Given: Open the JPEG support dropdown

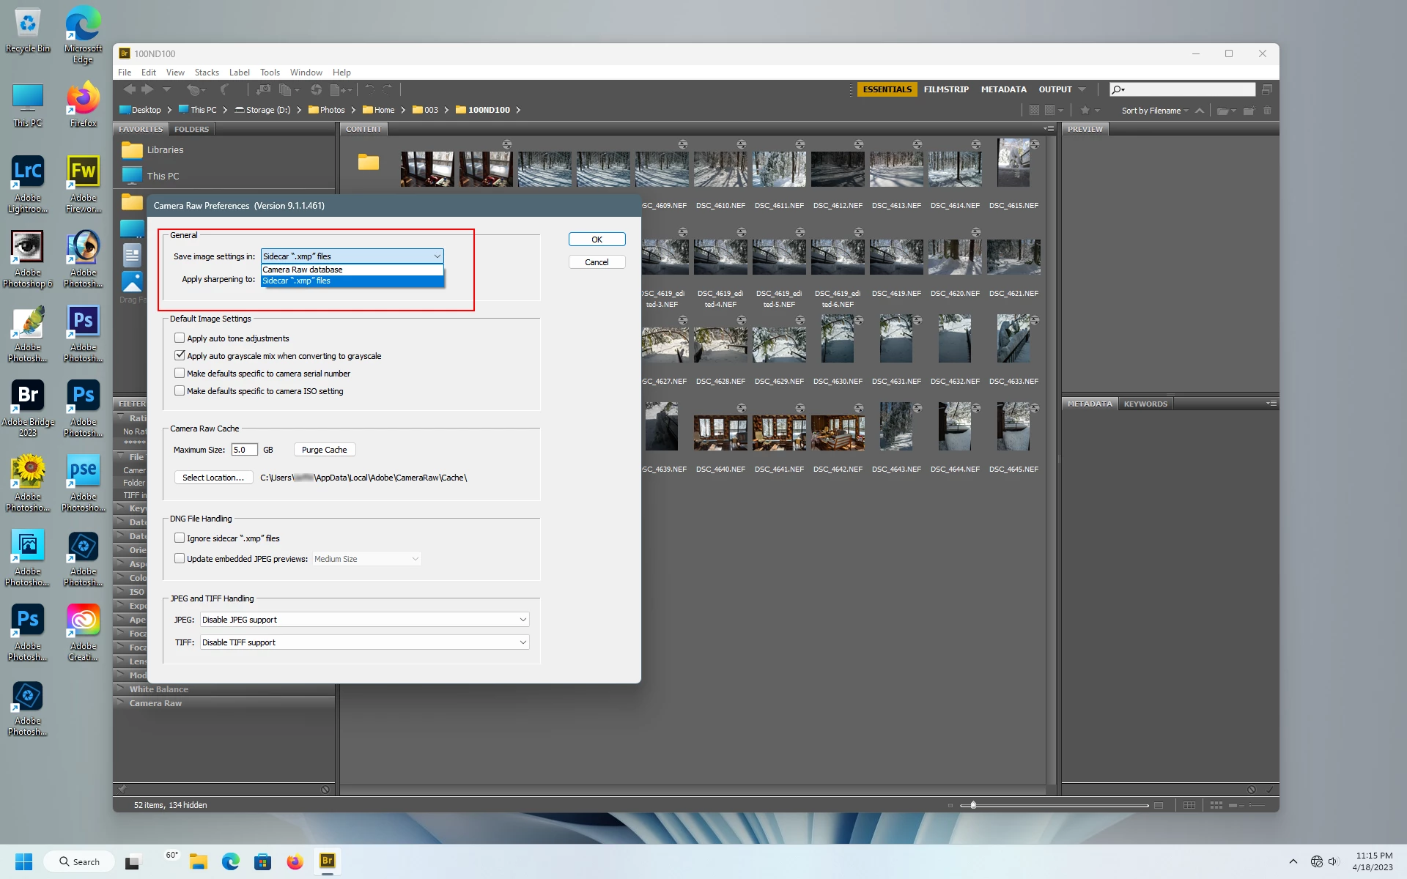Looking at the screenshot, I should pyautogui.click(x=364, y=620).
